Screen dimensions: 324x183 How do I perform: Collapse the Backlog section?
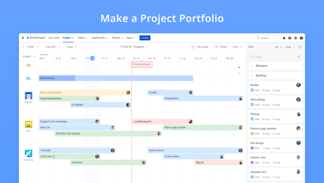[x=252, y=76]
